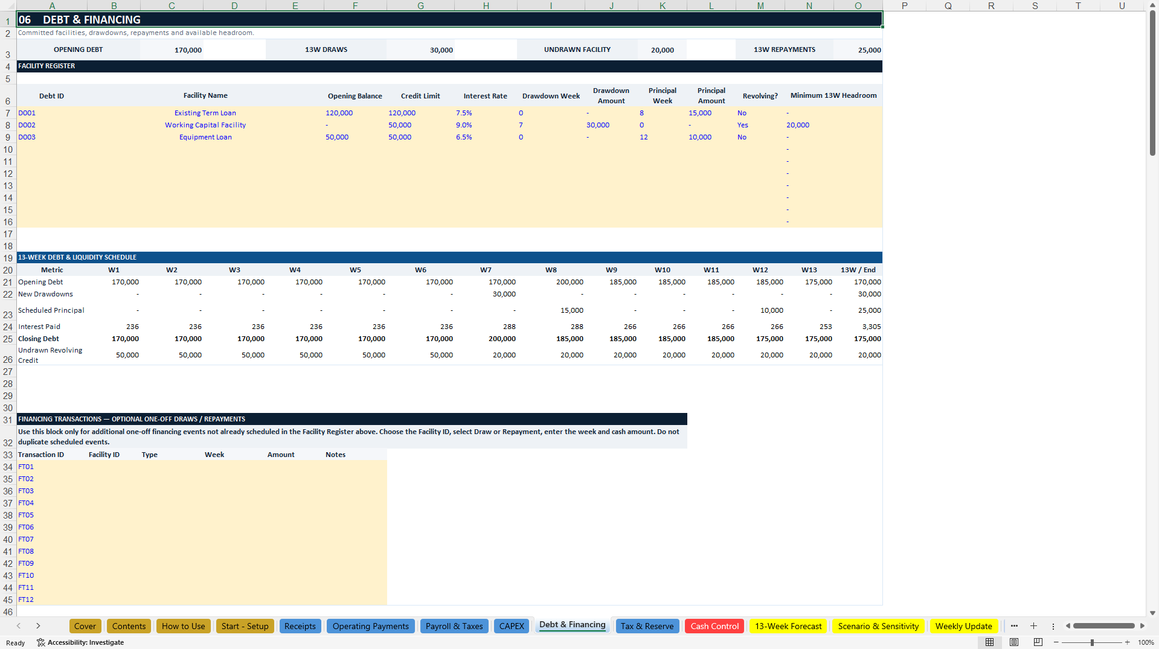Select the Working Capital Facility cell
The image size is (1159, 649).
pyautogui.click(x=205, y=125)
